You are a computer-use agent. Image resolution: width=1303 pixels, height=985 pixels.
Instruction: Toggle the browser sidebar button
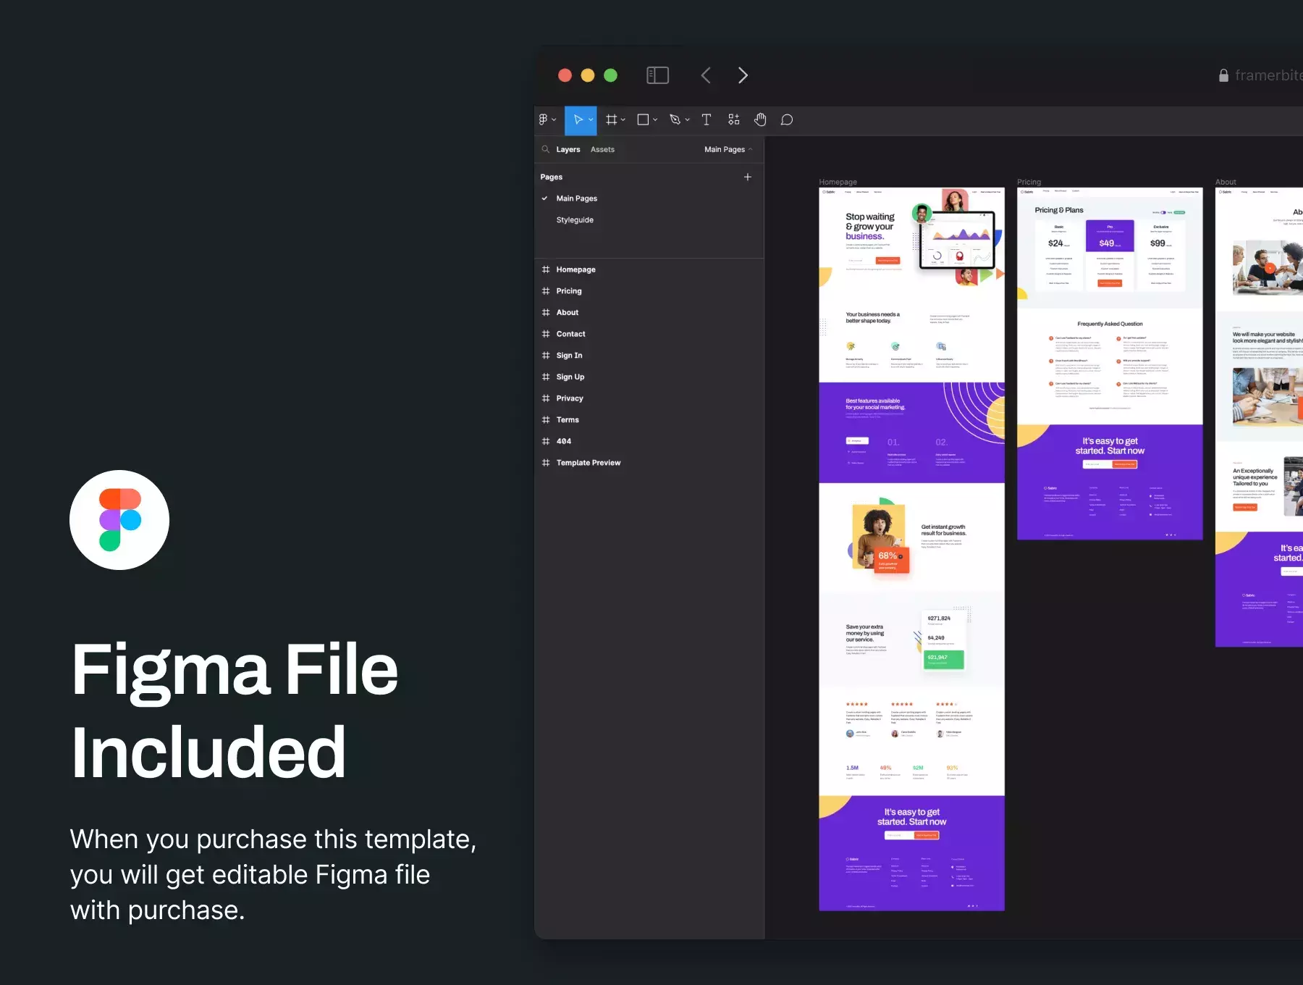[657, 75]
